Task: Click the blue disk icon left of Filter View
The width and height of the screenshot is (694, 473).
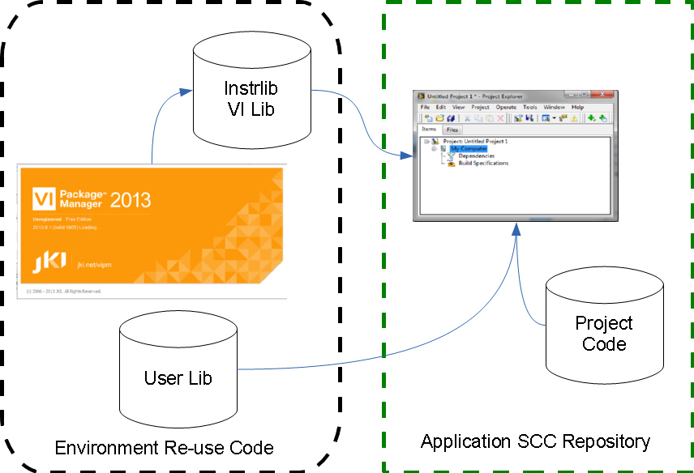Action: coord(529,118)
